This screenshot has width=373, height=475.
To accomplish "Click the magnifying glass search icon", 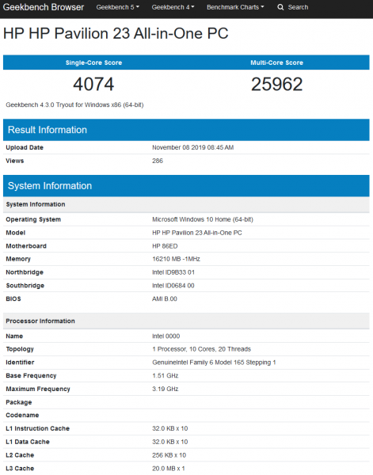I will pos(280,7).
